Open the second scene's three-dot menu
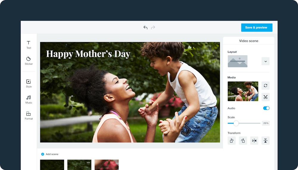The height and width of the screenshot is (170, 298). coord(89,163)
